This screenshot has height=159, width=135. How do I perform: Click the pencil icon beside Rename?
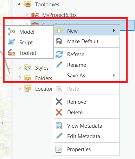(x=59, y=65)
